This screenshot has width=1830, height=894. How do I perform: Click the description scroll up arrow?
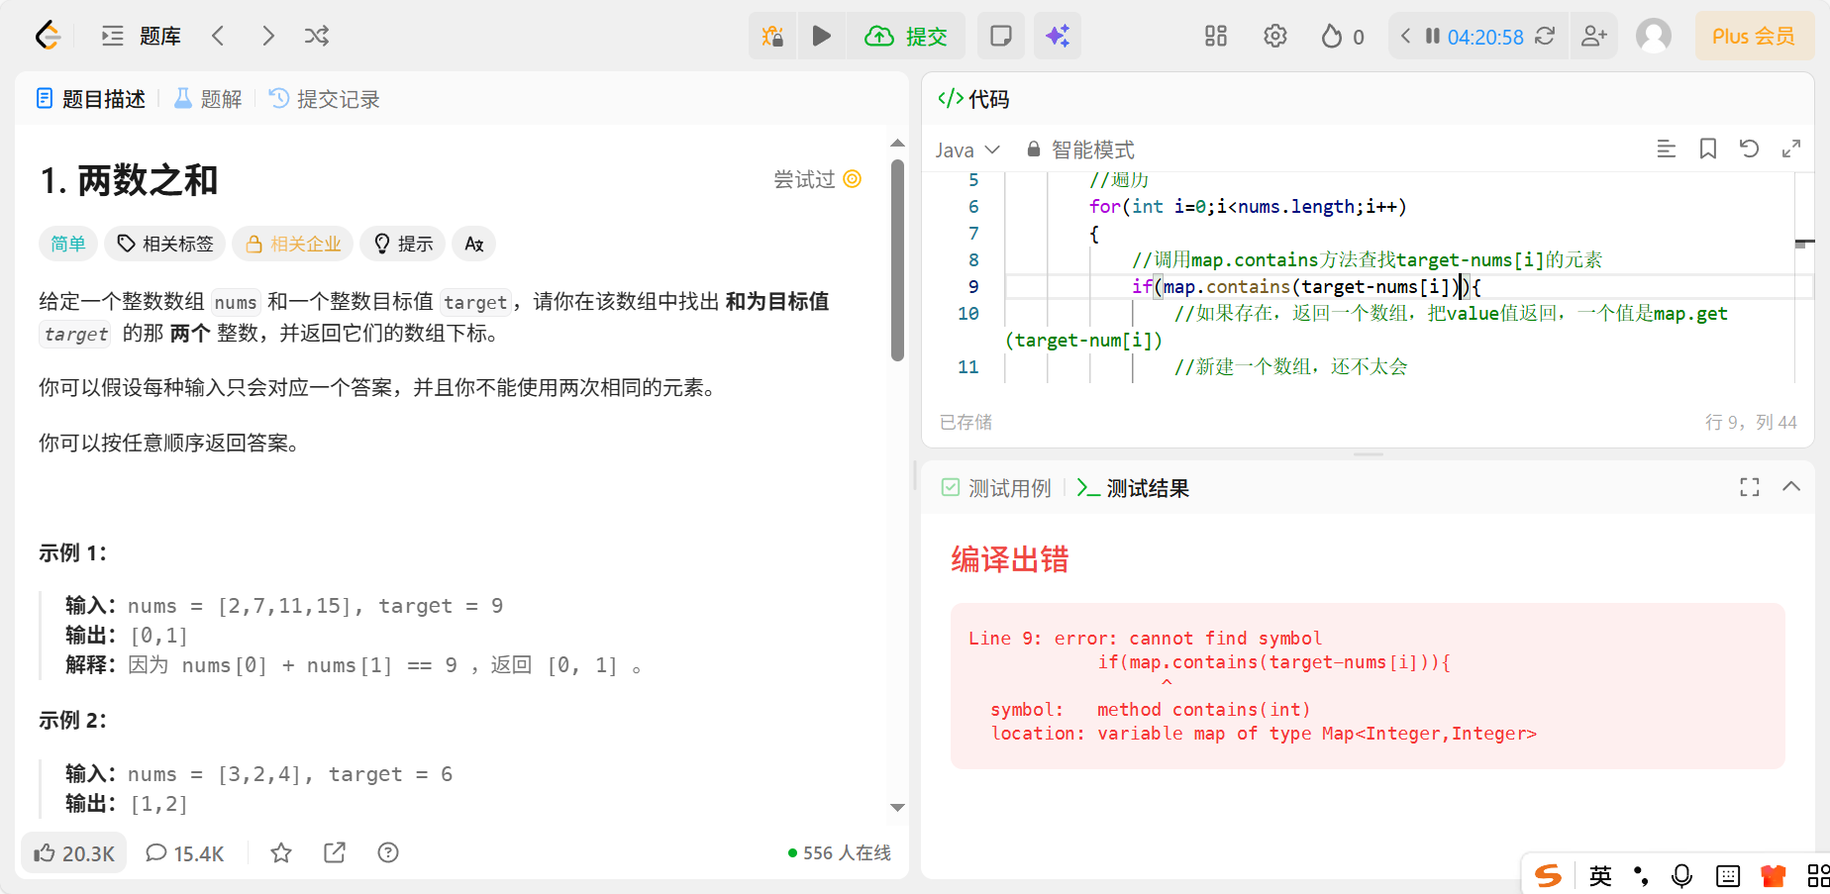(897, 144)
